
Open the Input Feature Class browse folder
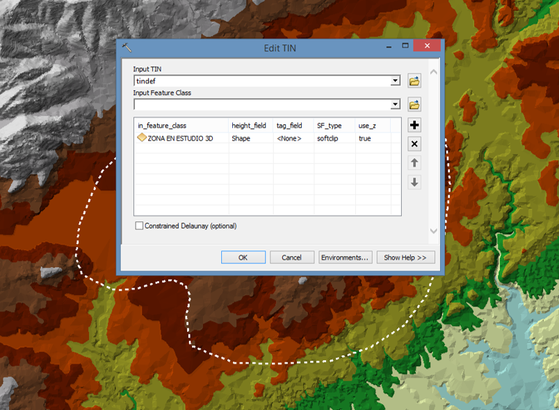coord(414,105)
